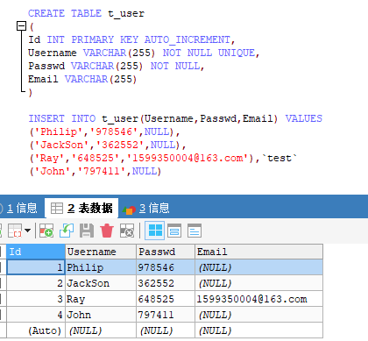Click the new row's Username (NULL) cell
This screenshot has height=341, width=368.
click(x=101, y=330)
